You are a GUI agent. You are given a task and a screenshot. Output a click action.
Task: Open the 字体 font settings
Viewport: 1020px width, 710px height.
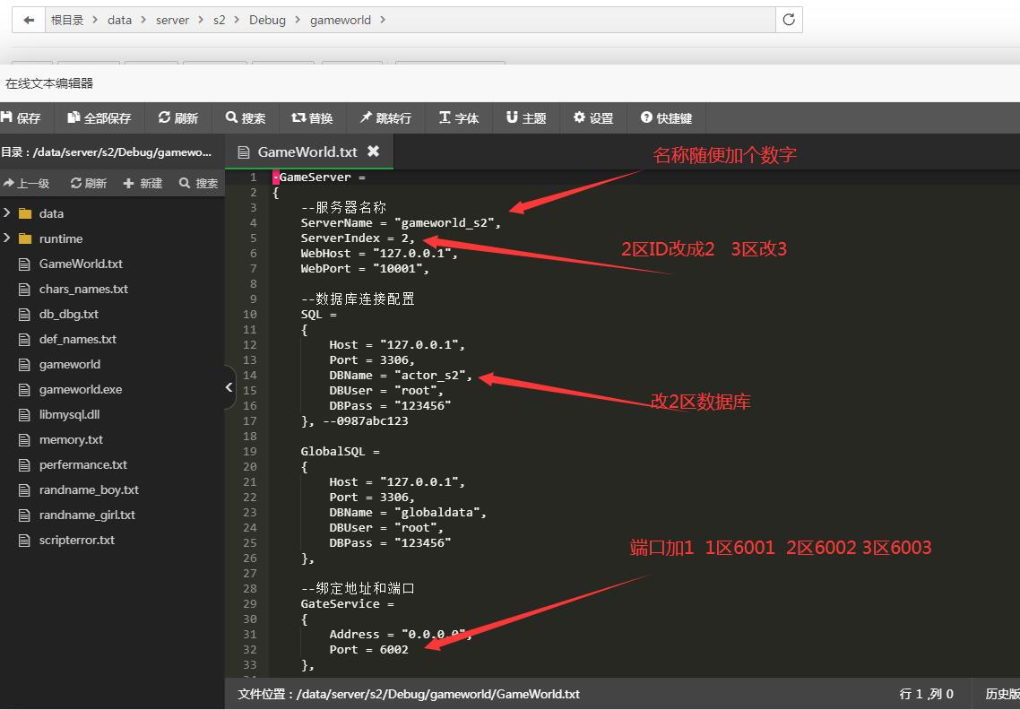(459, 117)
